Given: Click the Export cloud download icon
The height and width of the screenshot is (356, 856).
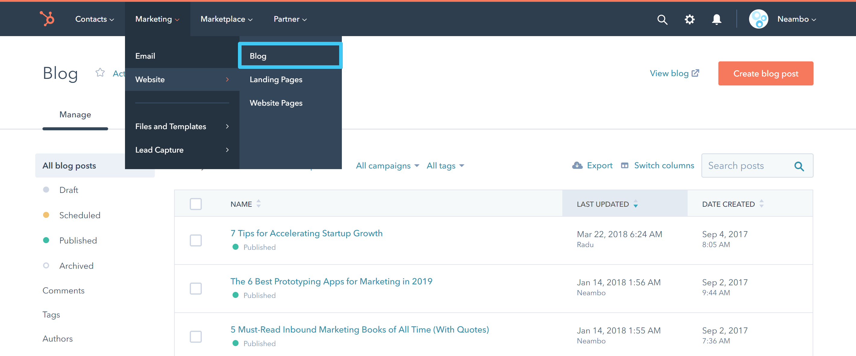Looking at the screenshot, I should tap(577, 166).
